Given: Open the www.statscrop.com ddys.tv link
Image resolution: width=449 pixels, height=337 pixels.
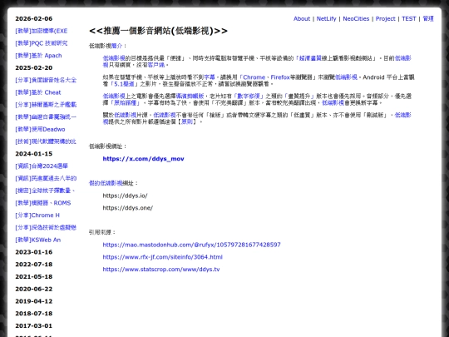Looking at the screenshot, I should tap(161, 270).
